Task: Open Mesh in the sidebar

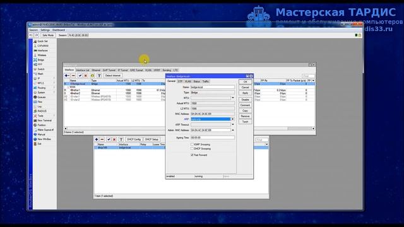Action: pos(40,74)
